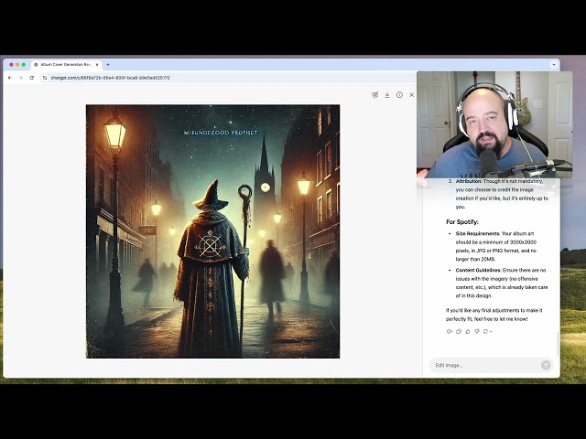Click the Read aloud speaker icon
This screenshot has width=586, height=439.
click(450, 331)
